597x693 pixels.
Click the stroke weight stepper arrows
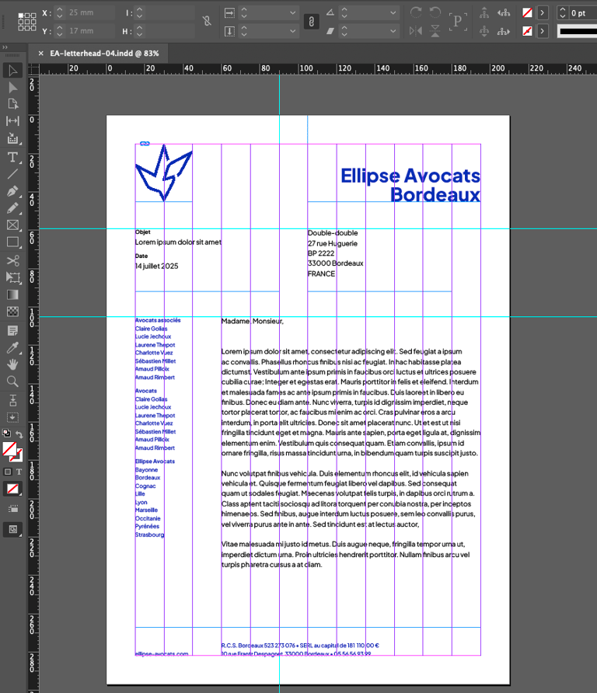pyautogui.click(x=563, y=12)
